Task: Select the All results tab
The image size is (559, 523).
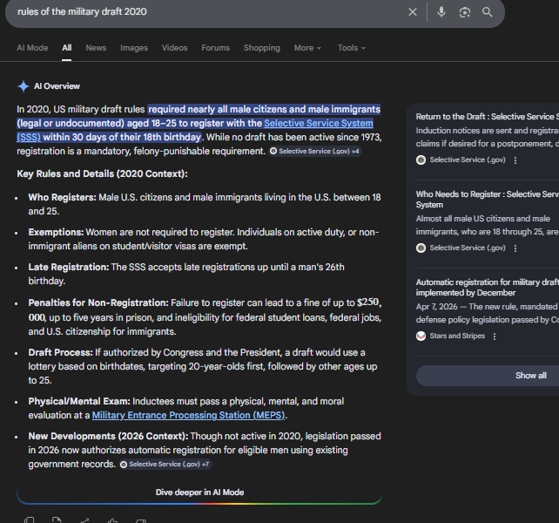Action: tap(67, 48)
